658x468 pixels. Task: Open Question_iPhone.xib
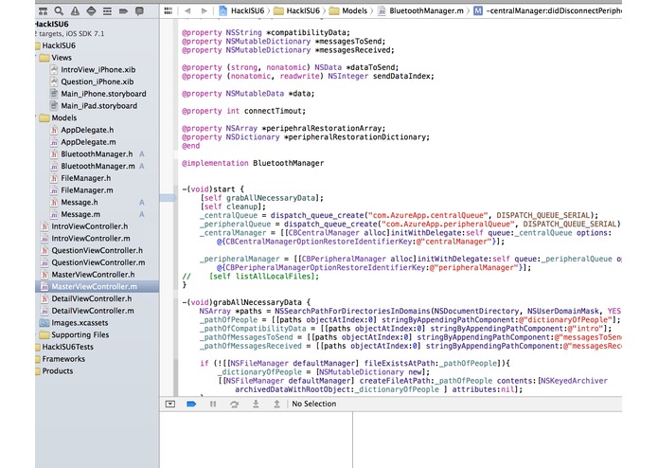pyautogui.click(x=92, y=81)
